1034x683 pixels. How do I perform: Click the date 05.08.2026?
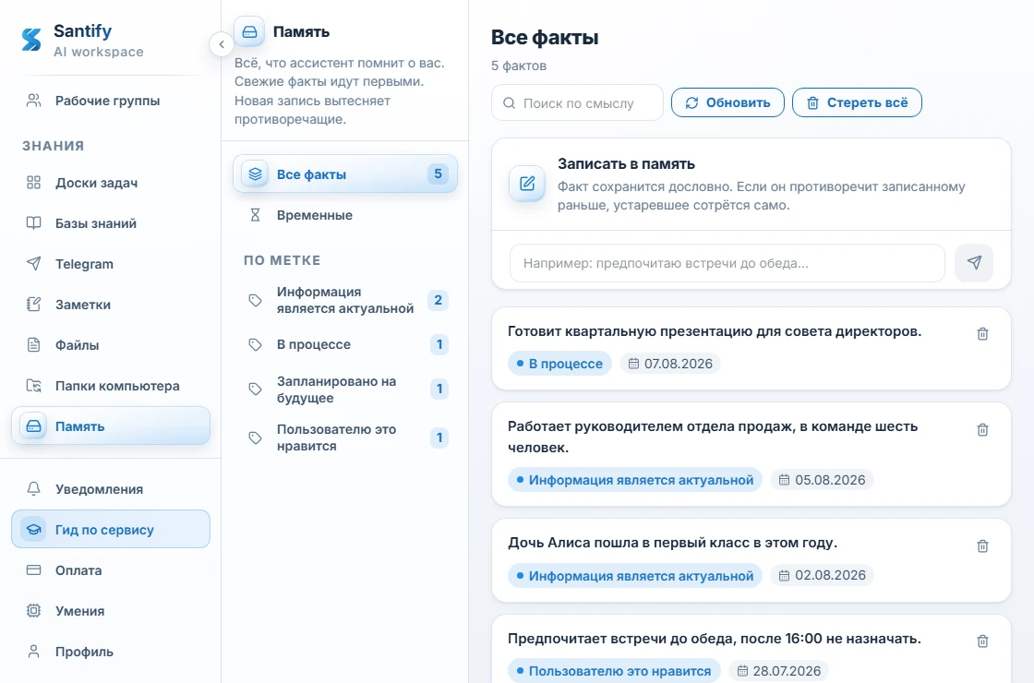(x=822, y=480)
